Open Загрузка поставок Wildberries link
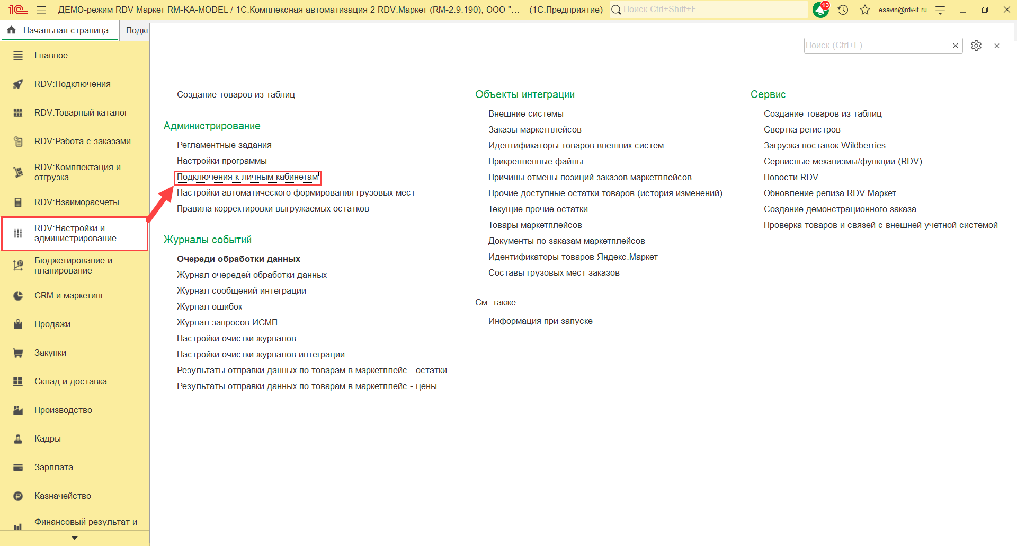This screenshot has height=546, width=1017. (825, 146)
